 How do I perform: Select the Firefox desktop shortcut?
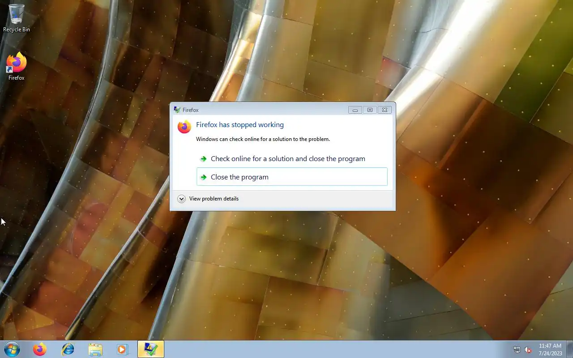coord(17,66)
